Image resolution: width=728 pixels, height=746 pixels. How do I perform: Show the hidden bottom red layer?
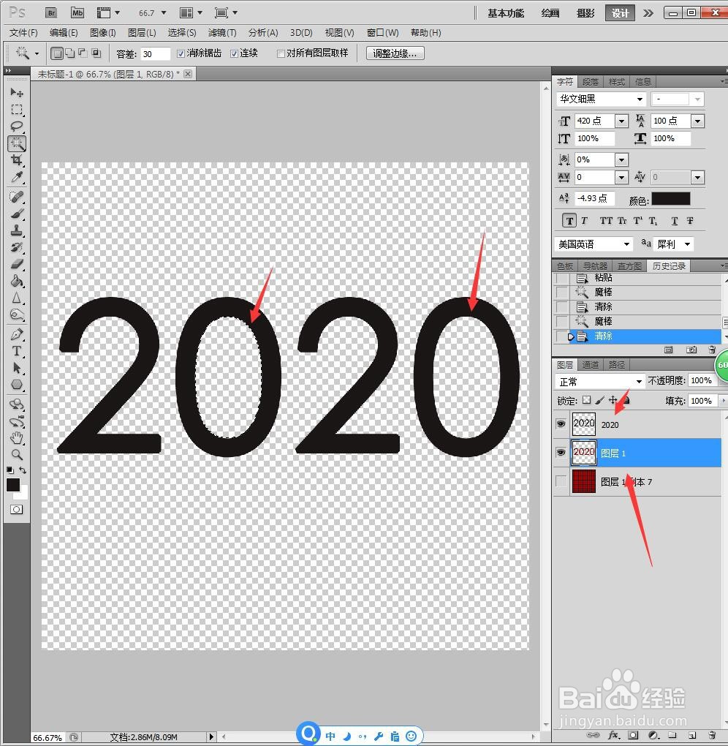[x=561, y=481]
